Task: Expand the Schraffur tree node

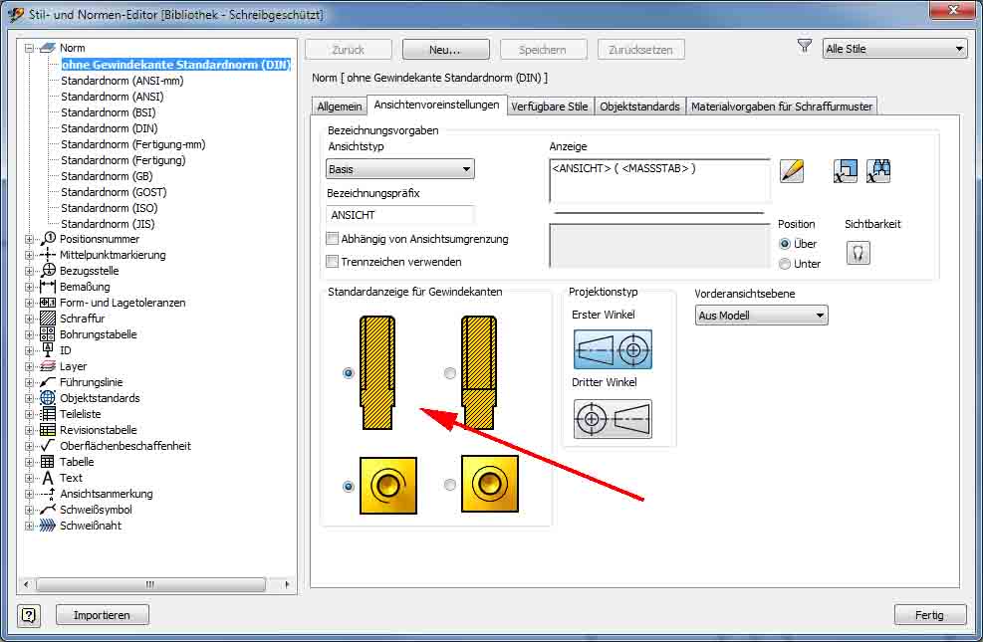Action: click(x=29, y=319)
